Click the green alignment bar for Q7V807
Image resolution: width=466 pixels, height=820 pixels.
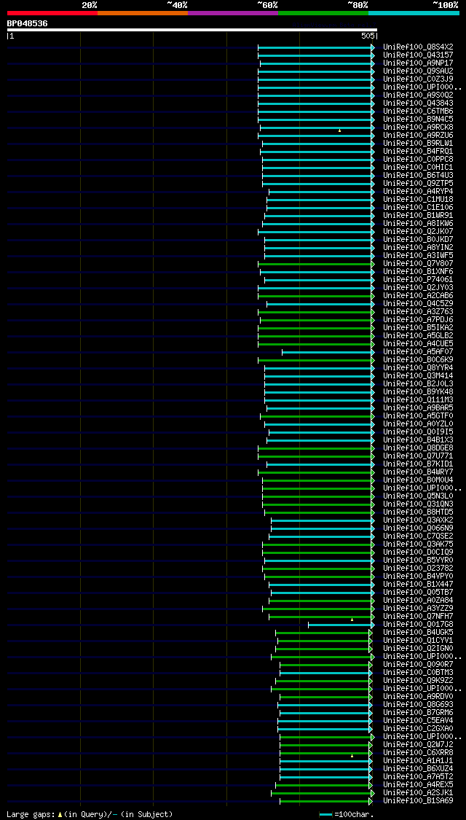pyautogui.click(x=316, y=264)
